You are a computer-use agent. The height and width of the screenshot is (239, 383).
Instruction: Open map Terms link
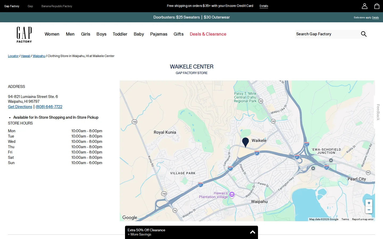pos(345,219)
